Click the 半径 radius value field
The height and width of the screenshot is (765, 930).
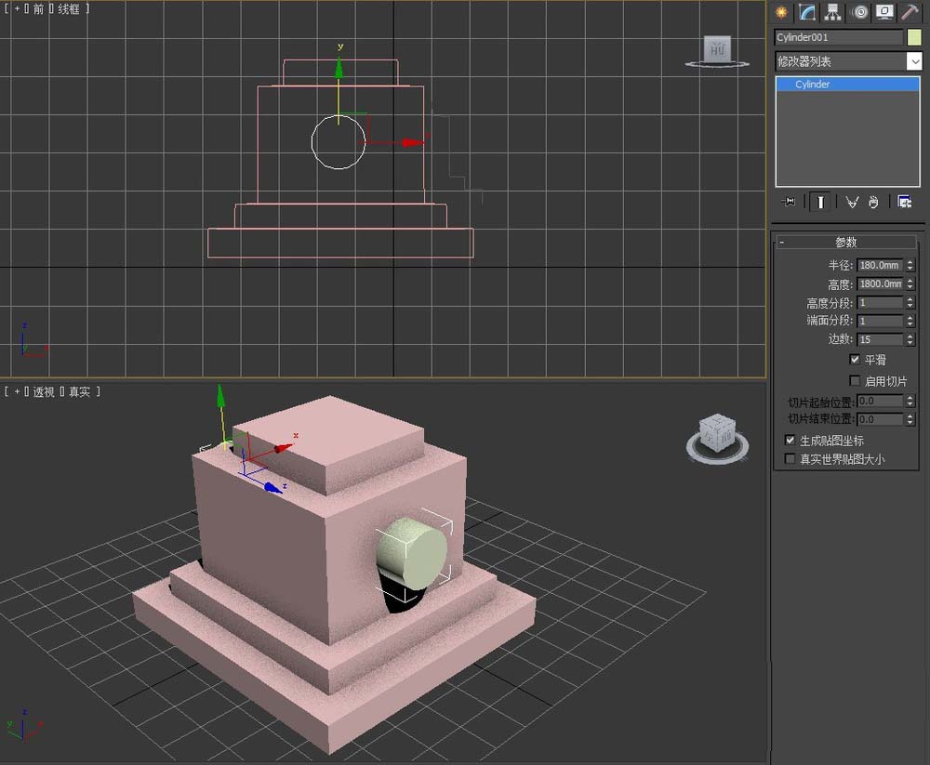coord(879,266)
